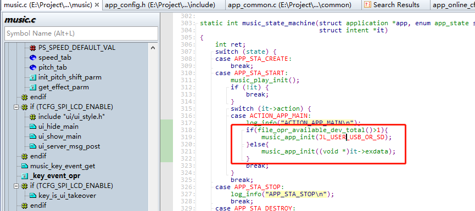475x211 pixels.
Task: Go to get_effect_parm function
Action: [x=64, y=87]
